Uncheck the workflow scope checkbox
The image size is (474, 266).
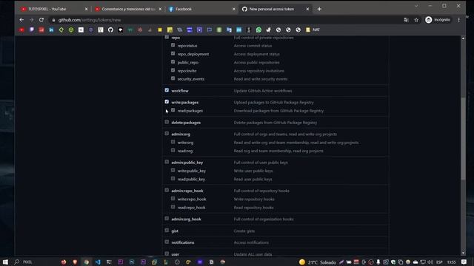click(167, 90)
